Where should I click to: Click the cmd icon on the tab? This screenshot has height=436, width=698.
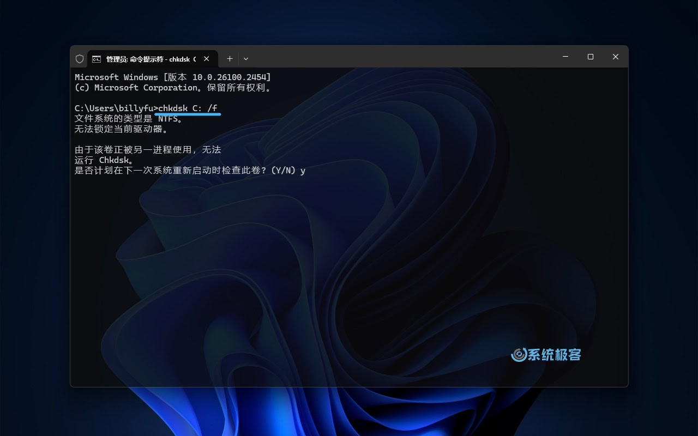click(x=97, y=59)
